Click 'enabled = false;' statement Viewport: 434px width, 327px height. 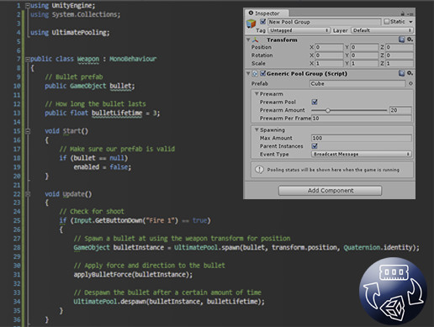click(103, 167)
